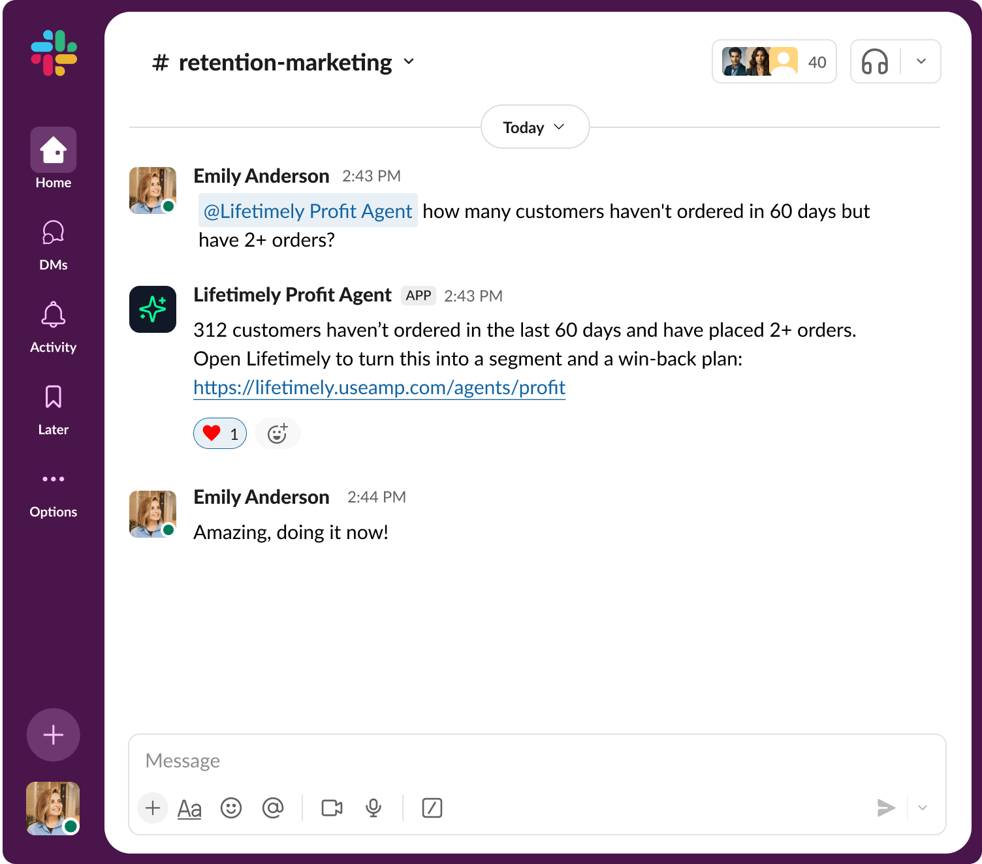Open the Later bookmarks tab

point(54,409)
